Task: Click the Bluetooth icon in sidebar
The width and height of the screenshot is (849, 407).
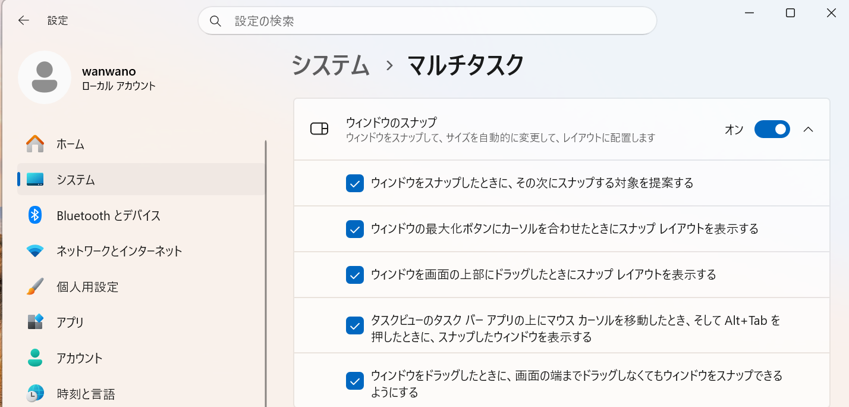Action: tap(35, 215)
